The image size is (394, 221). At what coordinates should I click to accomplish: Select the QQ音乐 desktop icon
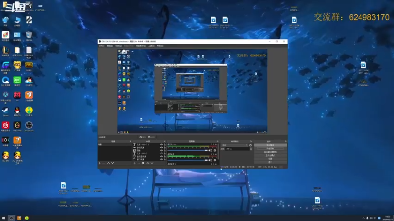tap(29, 111)
